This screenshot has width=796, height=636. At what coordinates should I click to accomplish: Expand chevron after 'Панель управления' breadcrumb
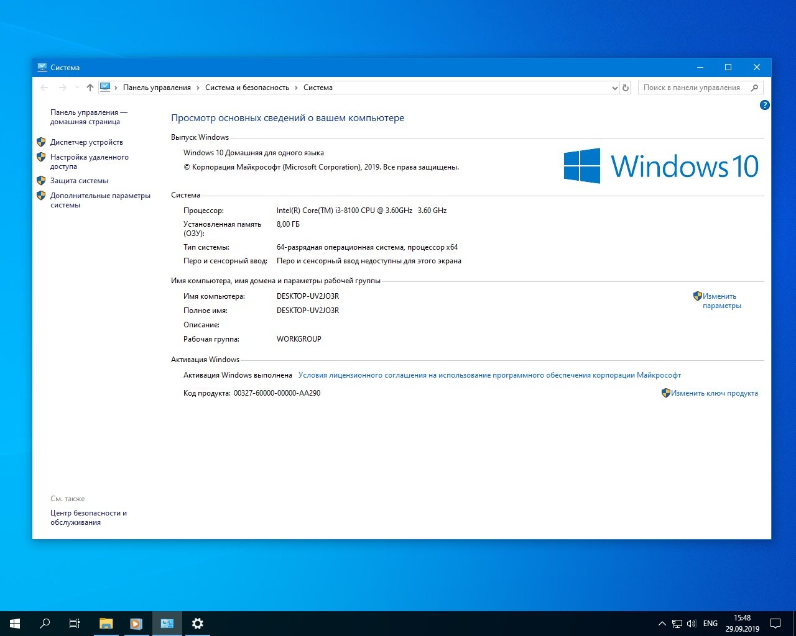point(198,88)
